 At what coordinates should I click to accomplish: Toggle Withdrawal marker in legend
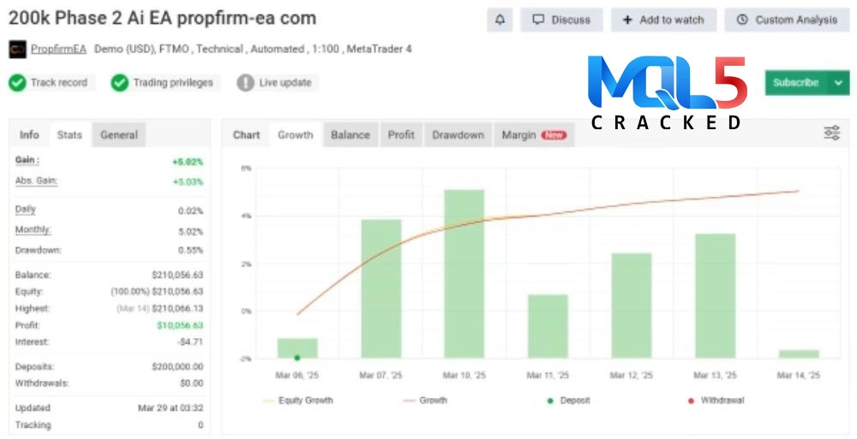click(716, 400)
